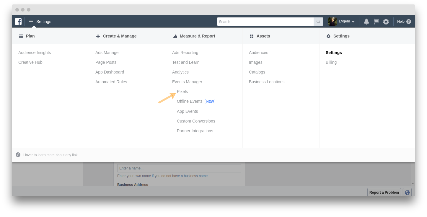Open Audiences under Assets
This screenshot has height=217, width=427.
(x=258, y=53)
